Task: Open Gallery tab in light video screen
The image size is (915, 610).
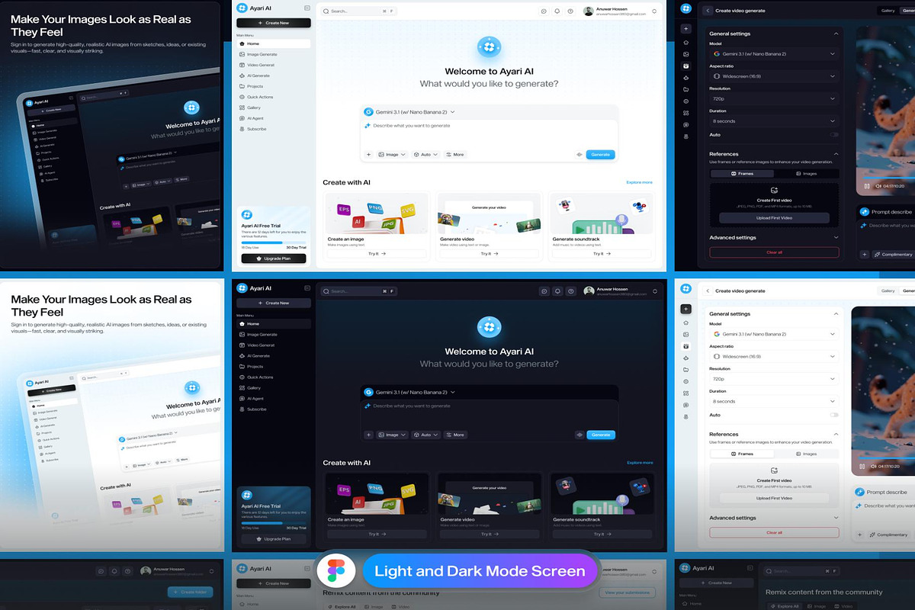Action: click(888, 291)
